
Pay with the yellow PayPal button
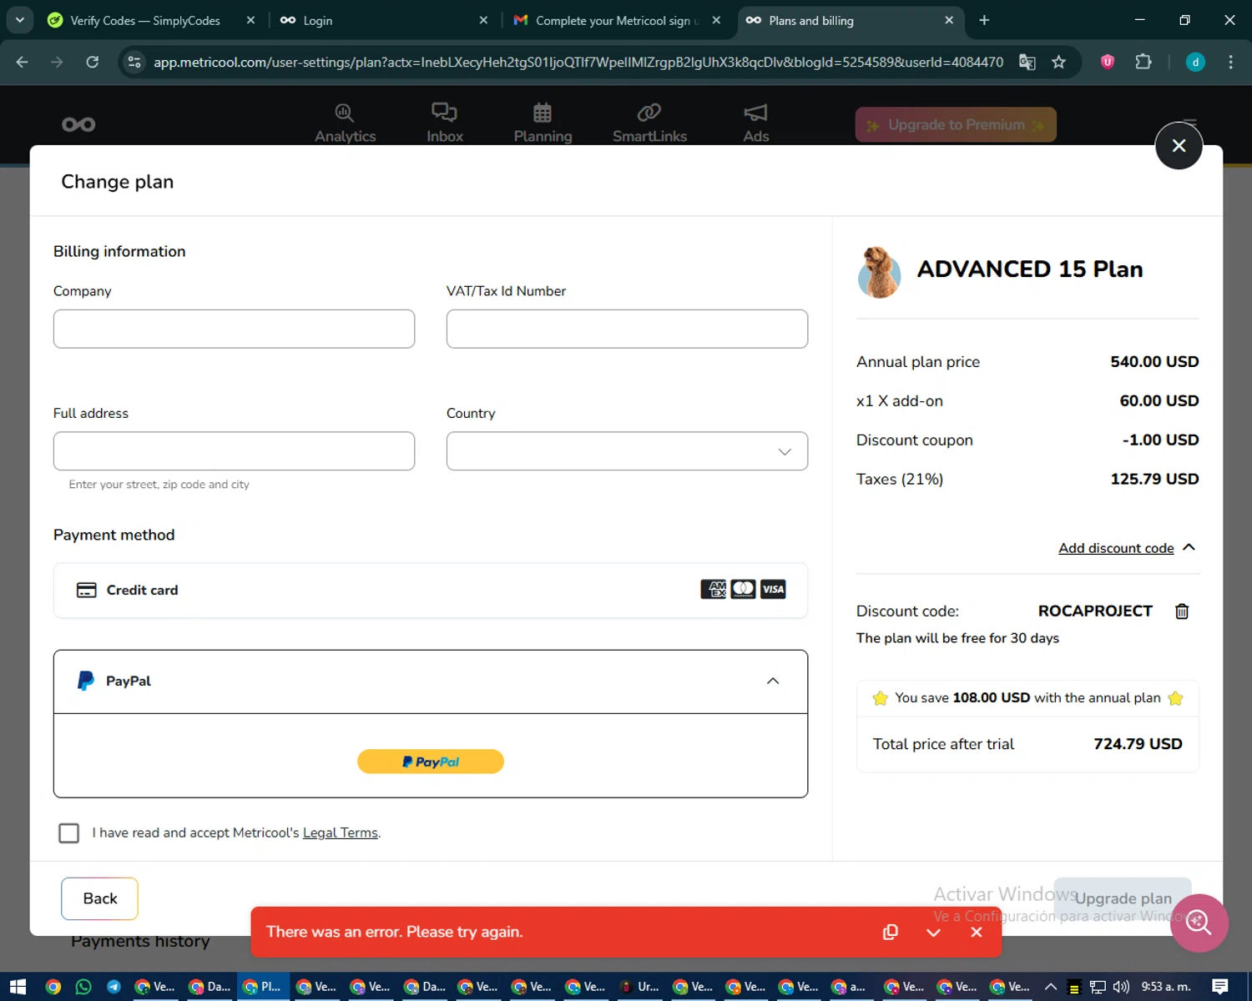(x=431, y=762)
